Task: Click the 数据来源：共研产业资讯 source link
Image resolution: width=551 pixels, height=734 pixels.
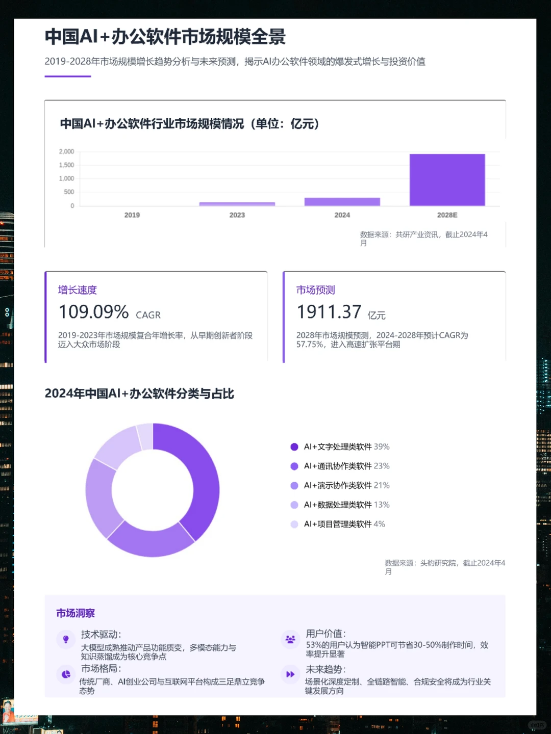Action: point(423,234)
